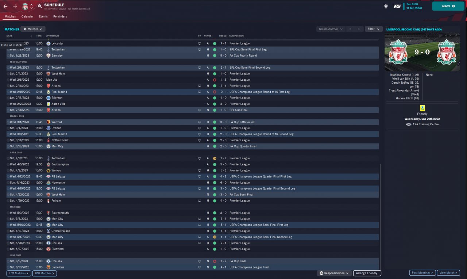Image resolution: width=467 pixels, height=279 pixels.
Task: Click the Barnsley crest icon
Action: [x=48, y=56]
